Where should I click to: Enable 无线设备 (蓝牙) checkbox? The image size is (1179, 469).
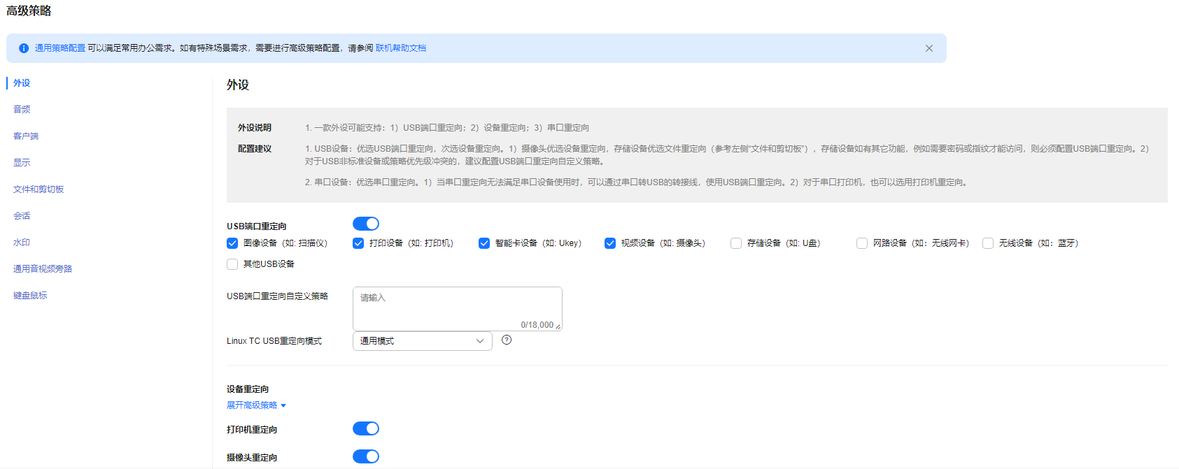988,243
